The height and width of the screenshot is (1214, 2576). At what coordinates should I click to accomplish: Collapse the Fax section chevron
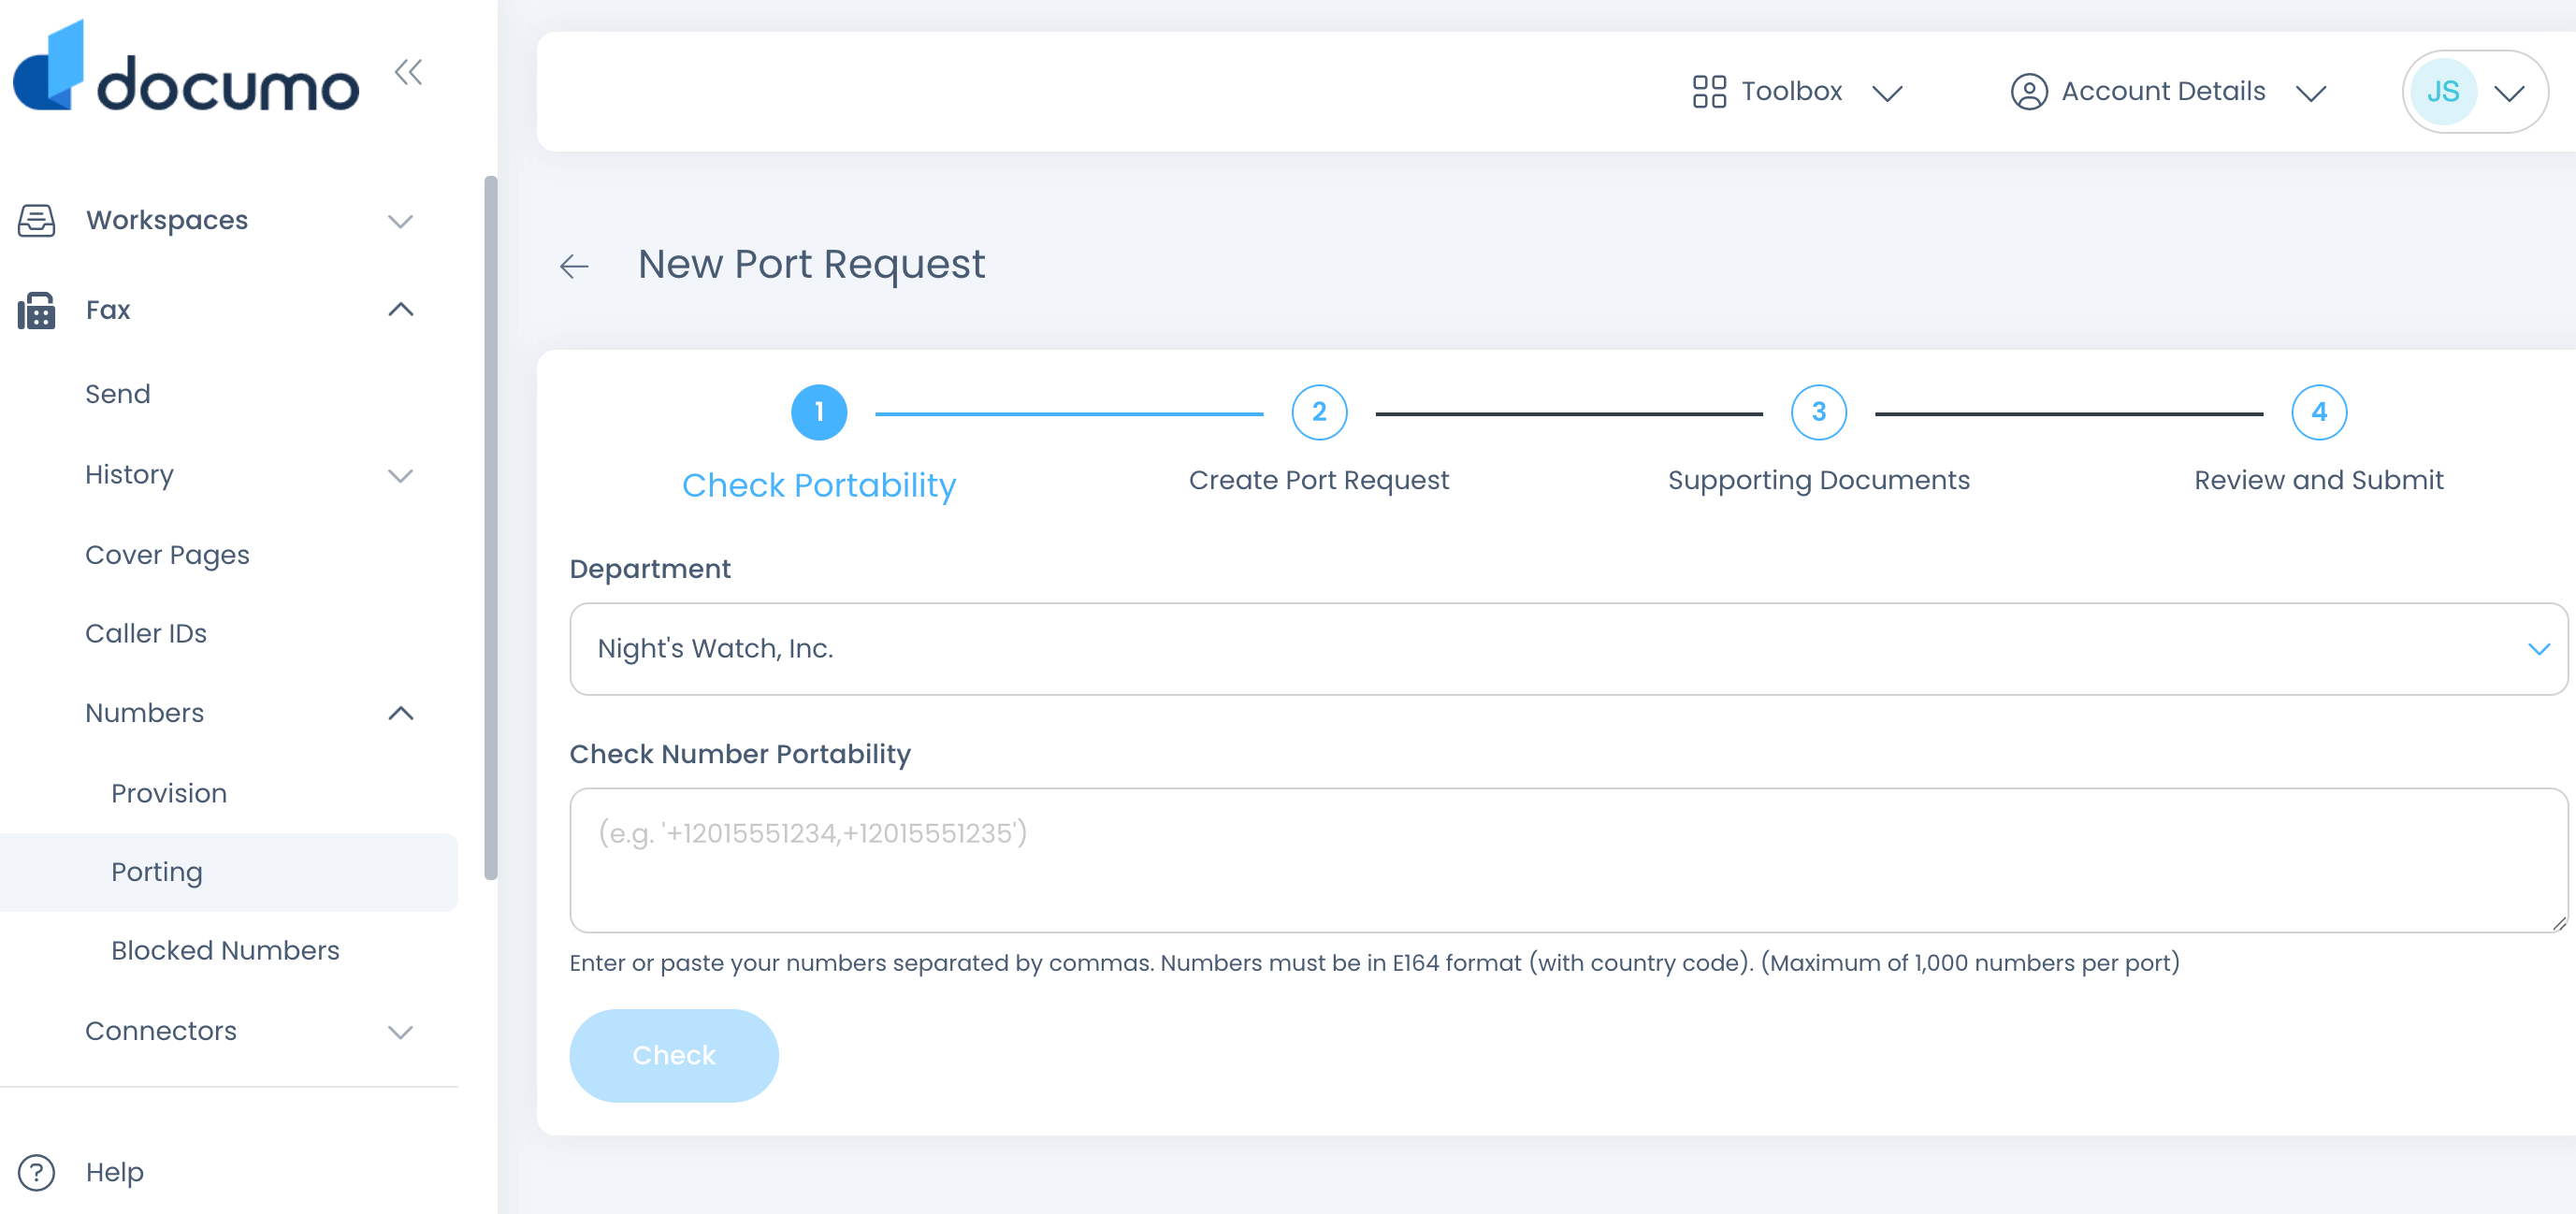(x=401, y=310)
